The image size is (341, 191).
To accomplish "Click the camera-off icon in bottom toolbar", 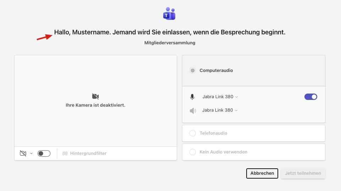I will click(x=23, y=153).
